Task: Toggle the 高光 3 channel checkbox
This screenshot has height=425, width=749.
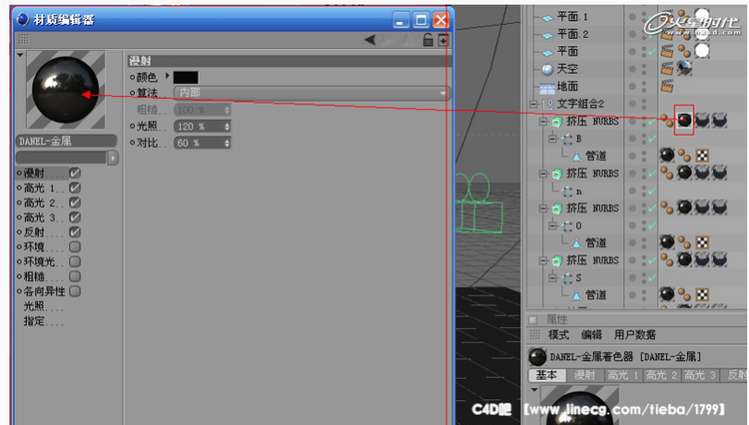Action: point(75,217)
